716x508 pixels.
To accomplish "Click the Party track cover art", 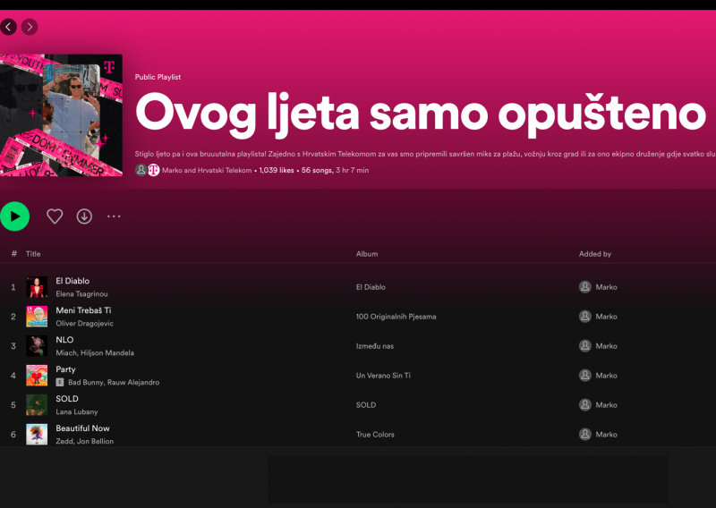I will (x=37, y=376).
